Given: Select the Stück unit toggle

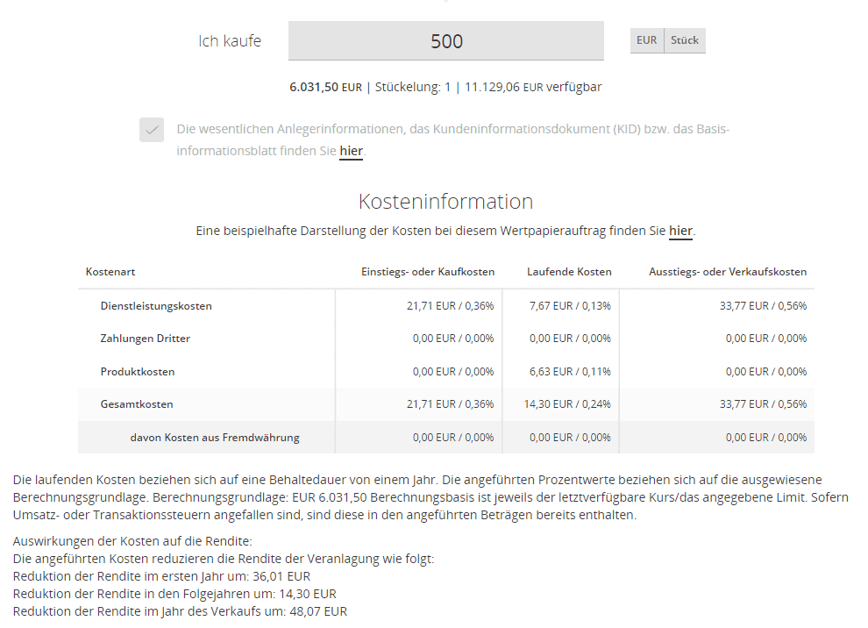Looking at the screenshot, I should [x=684, y=40].
